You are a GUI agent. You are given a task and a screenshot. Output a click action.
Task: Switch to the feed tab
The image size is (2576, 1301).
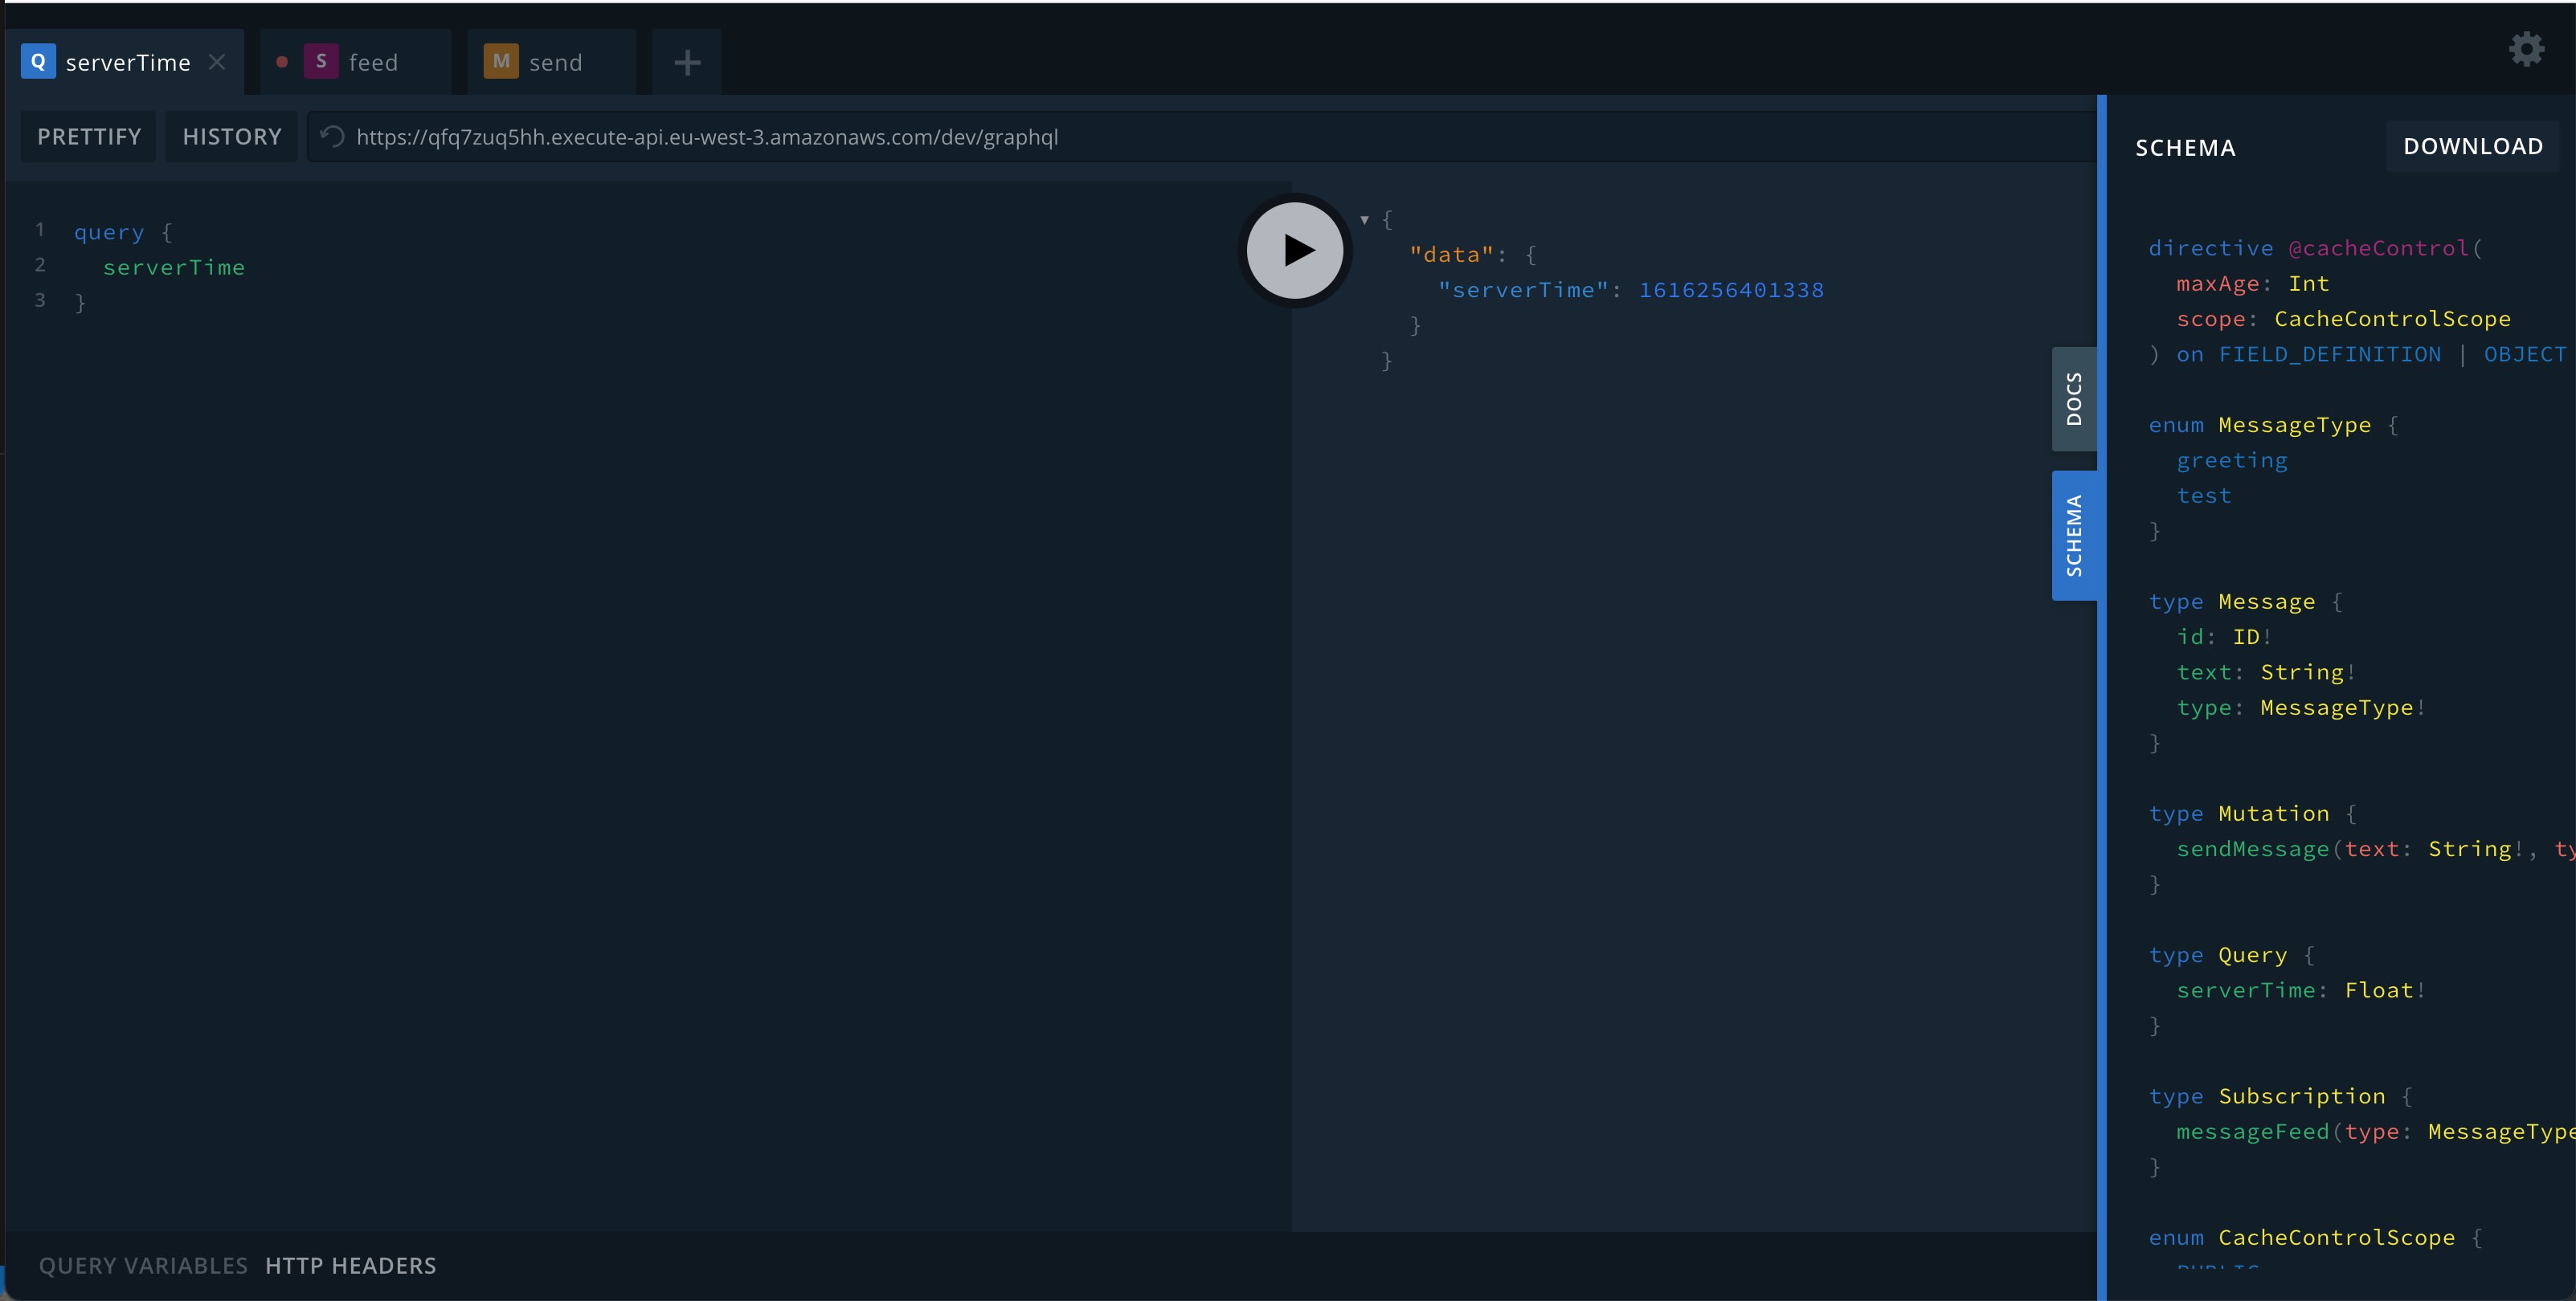tap(356, 62)
